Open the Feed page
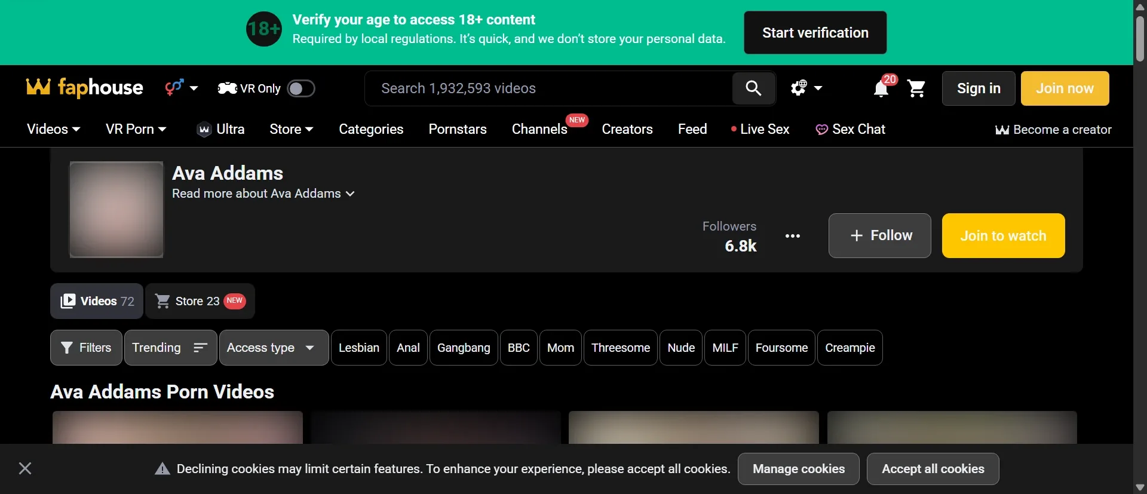1147x494 pixels. (x=692, y=129)
